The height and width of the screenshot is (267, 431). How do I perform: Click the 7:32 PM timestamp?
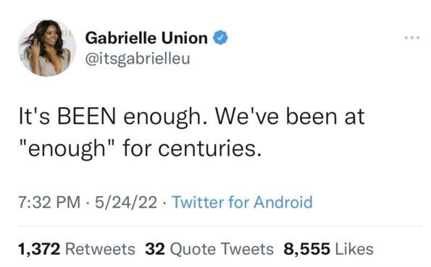pyautogui.click(x=49, y=202)
